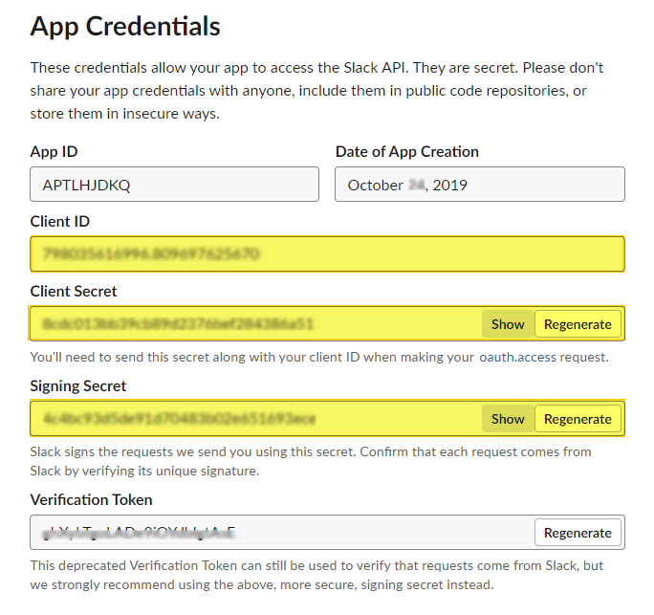
Task: Select the Client ID input field
Action: [x=327, y=254]
